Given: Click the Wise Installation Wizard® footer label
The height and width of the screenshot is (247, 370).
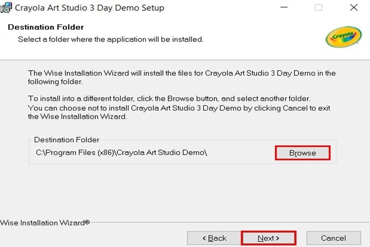Looking at the screenshot, I should (x=45, y=223).
